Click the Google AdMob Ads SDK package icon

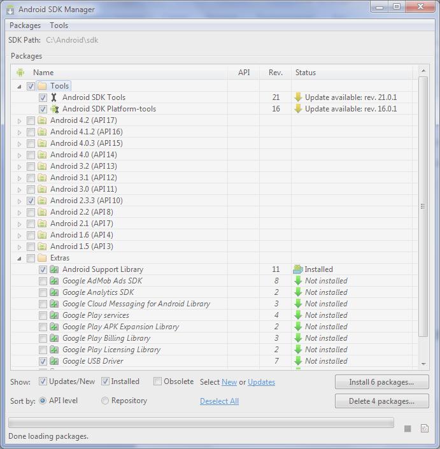54,281
